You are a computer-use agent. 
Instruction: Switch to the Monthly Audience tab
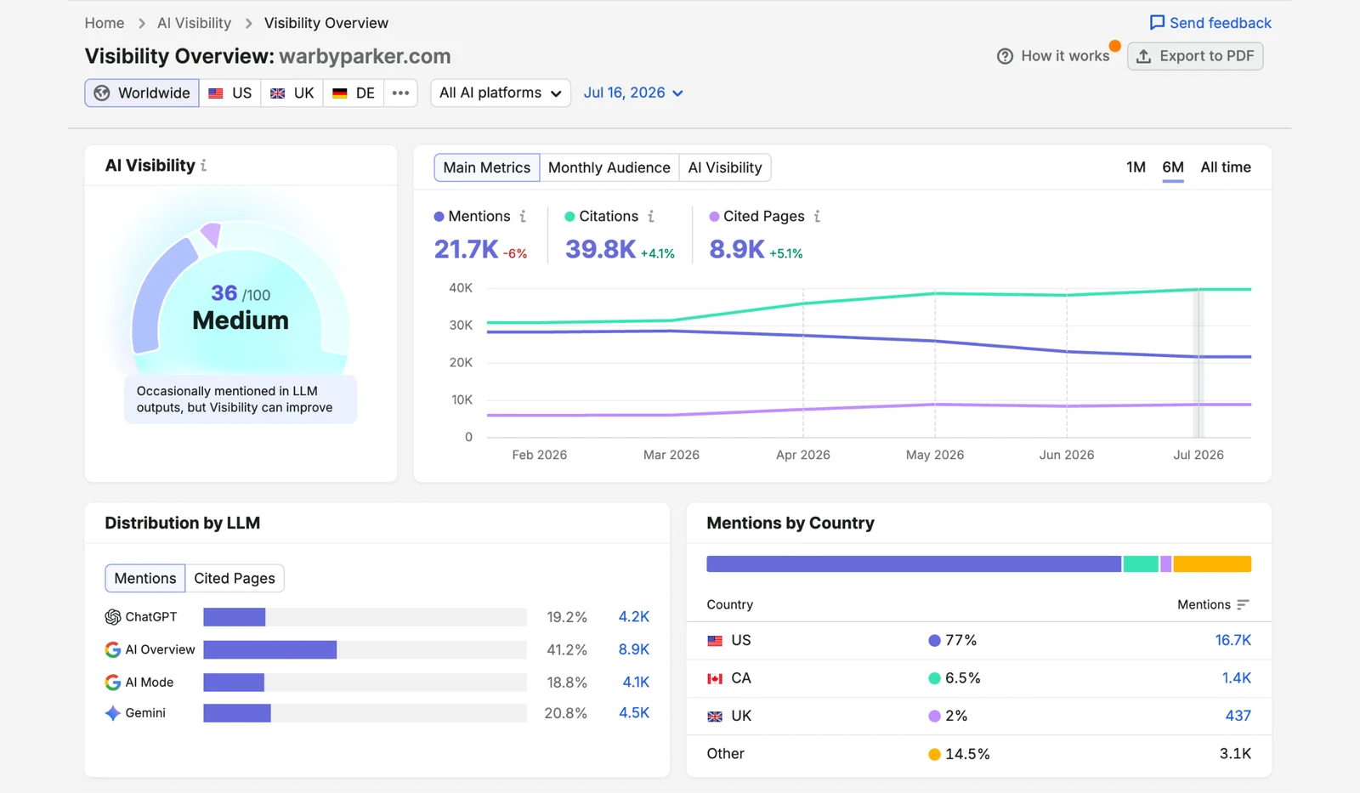tap(609, 167)
